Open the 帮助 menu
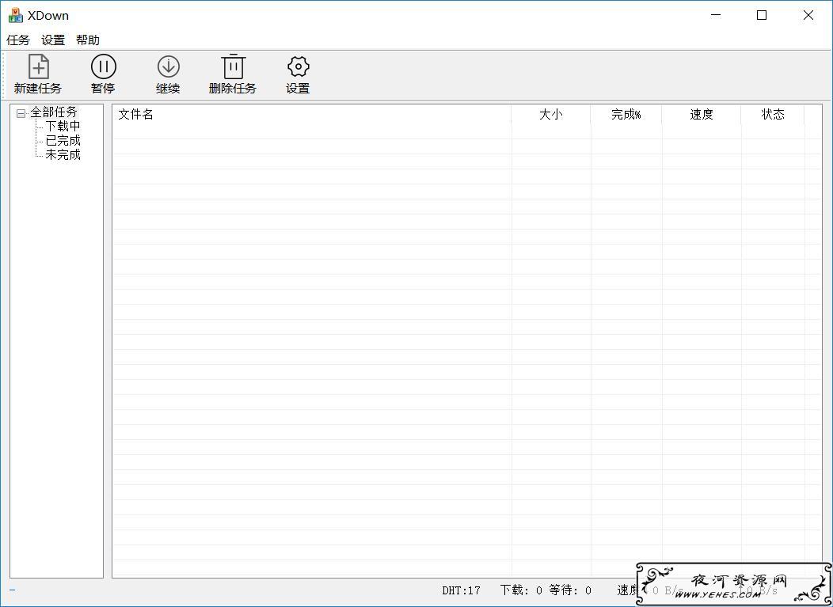 (x=88, y=40)
